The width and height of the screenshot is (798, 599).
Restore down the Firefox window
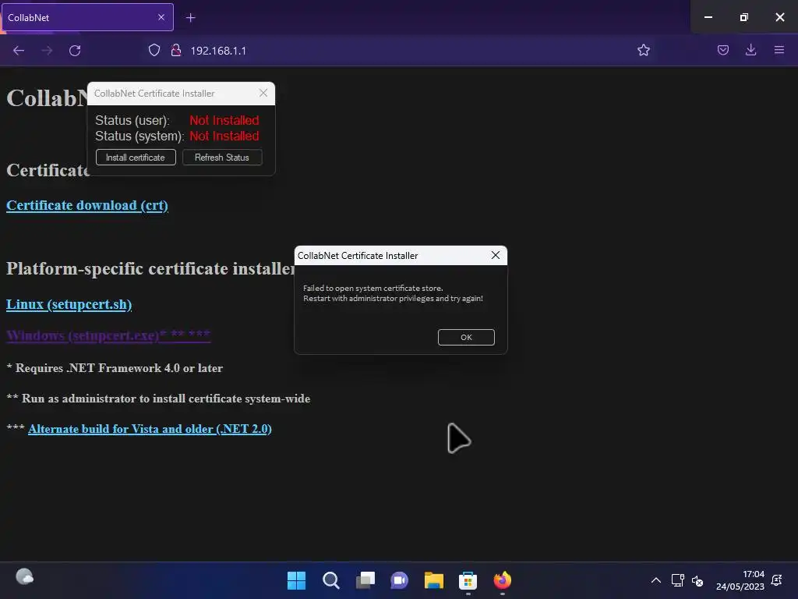(743, 17)
